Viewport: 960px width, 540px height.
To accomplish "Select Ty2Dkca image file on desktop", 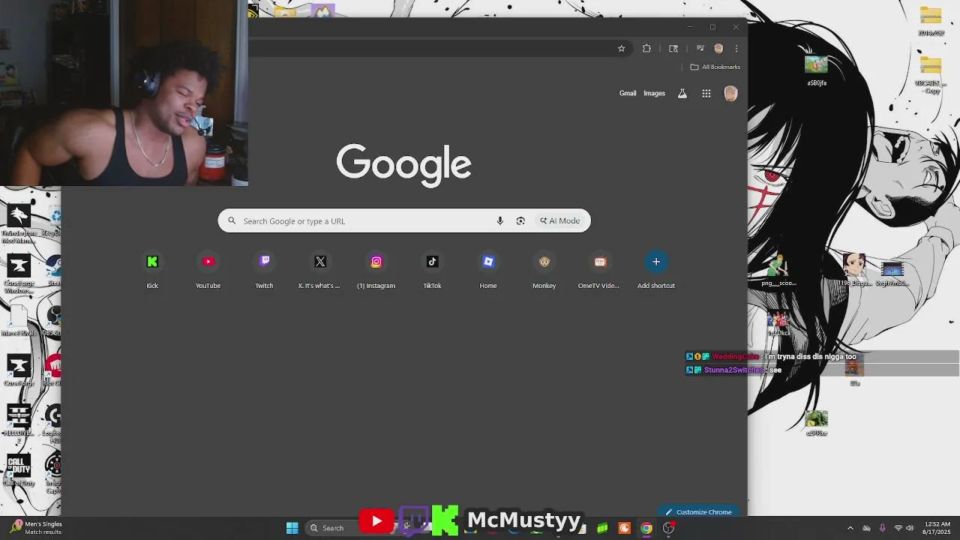I will point(778,323).
